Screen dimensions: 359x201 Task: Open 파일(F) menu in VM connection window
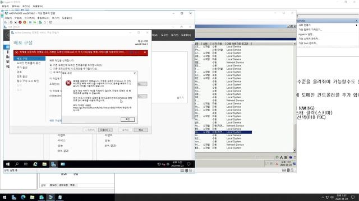click(8, 18)
